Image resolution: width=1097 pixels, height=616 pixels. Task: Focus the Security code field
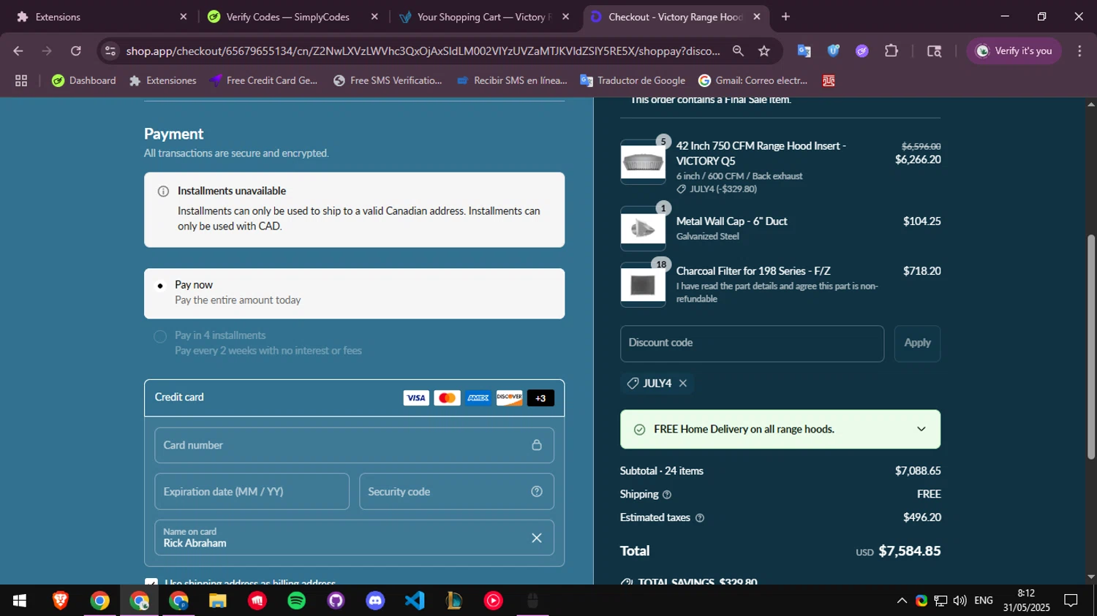[456, 492]
